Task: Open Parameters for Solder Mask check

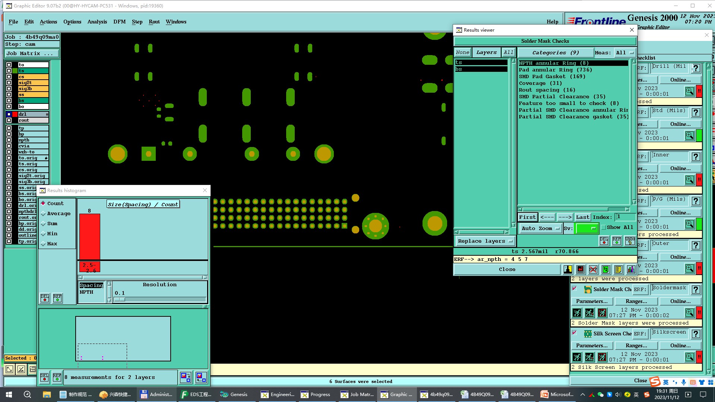Action: click(x=592, y=301)
